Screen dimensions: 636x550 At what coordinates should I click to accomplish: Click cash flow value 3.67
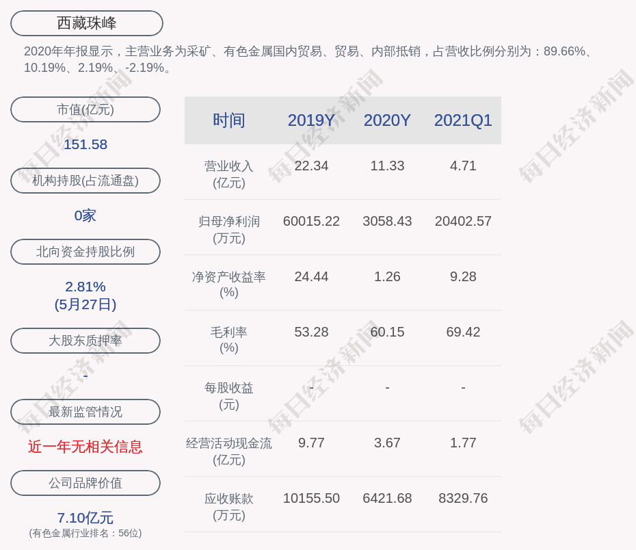[x=387, y=443]
